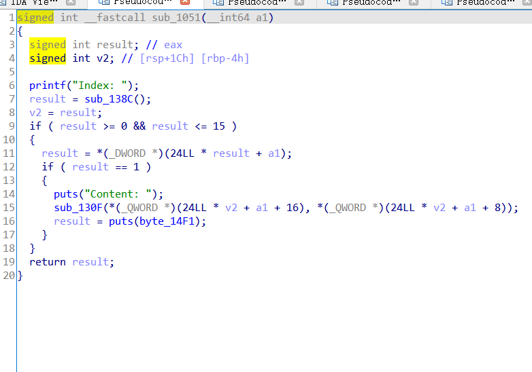Select the return keyword on line 19
This screenshot has width=532, height=372.
pos(48,262)
